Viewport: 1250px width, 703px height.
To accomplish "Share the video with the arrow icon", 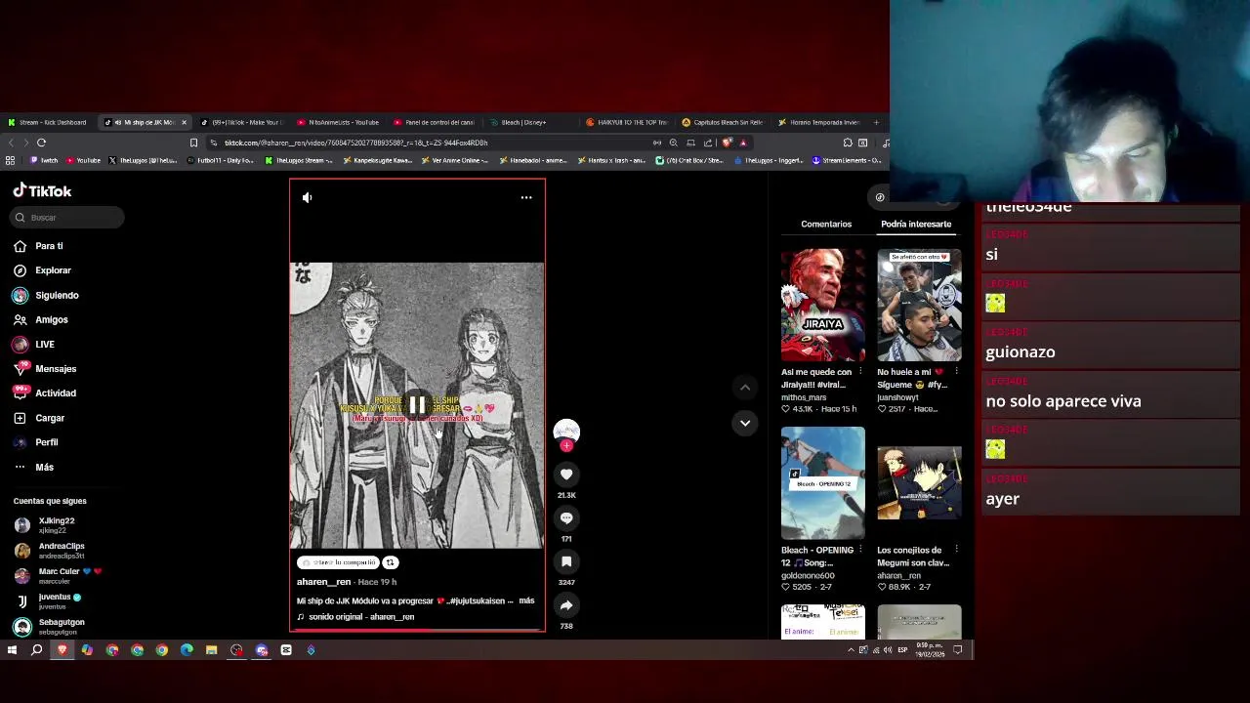I will click(566, 605).
